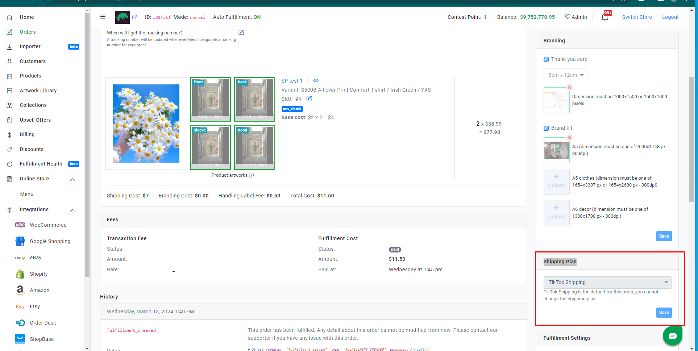Remove the Thank you card image
The width and height of the screenshot is (698, 351).
570,88
